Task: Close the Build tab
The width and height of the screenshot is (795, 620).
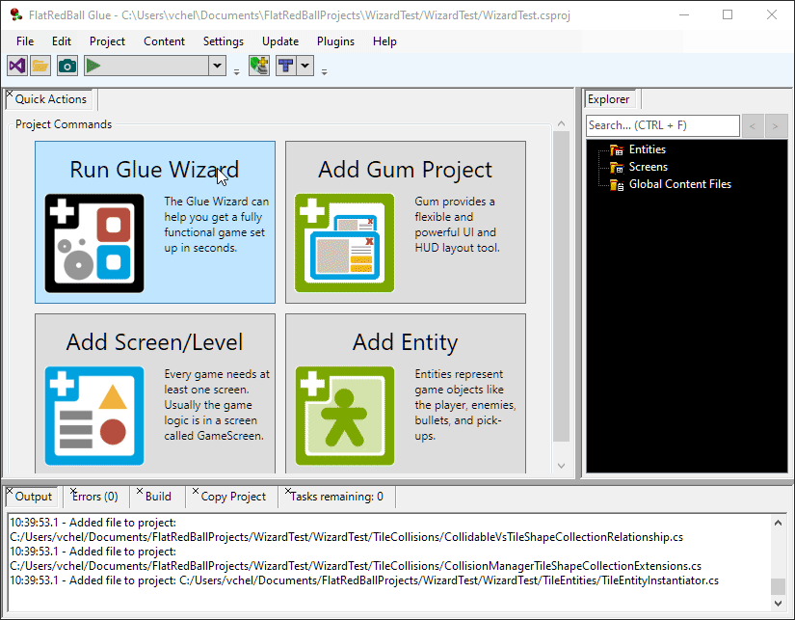Action: (x=140, y=491)
